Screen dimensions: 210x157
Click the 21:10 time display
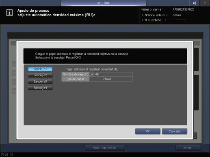click(9, 155)
